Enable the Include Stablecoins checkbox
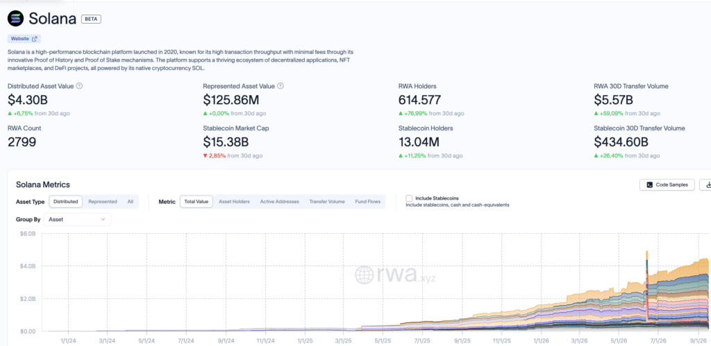The height and width of the screenshot is (346, 711). (x=409, y=198)
